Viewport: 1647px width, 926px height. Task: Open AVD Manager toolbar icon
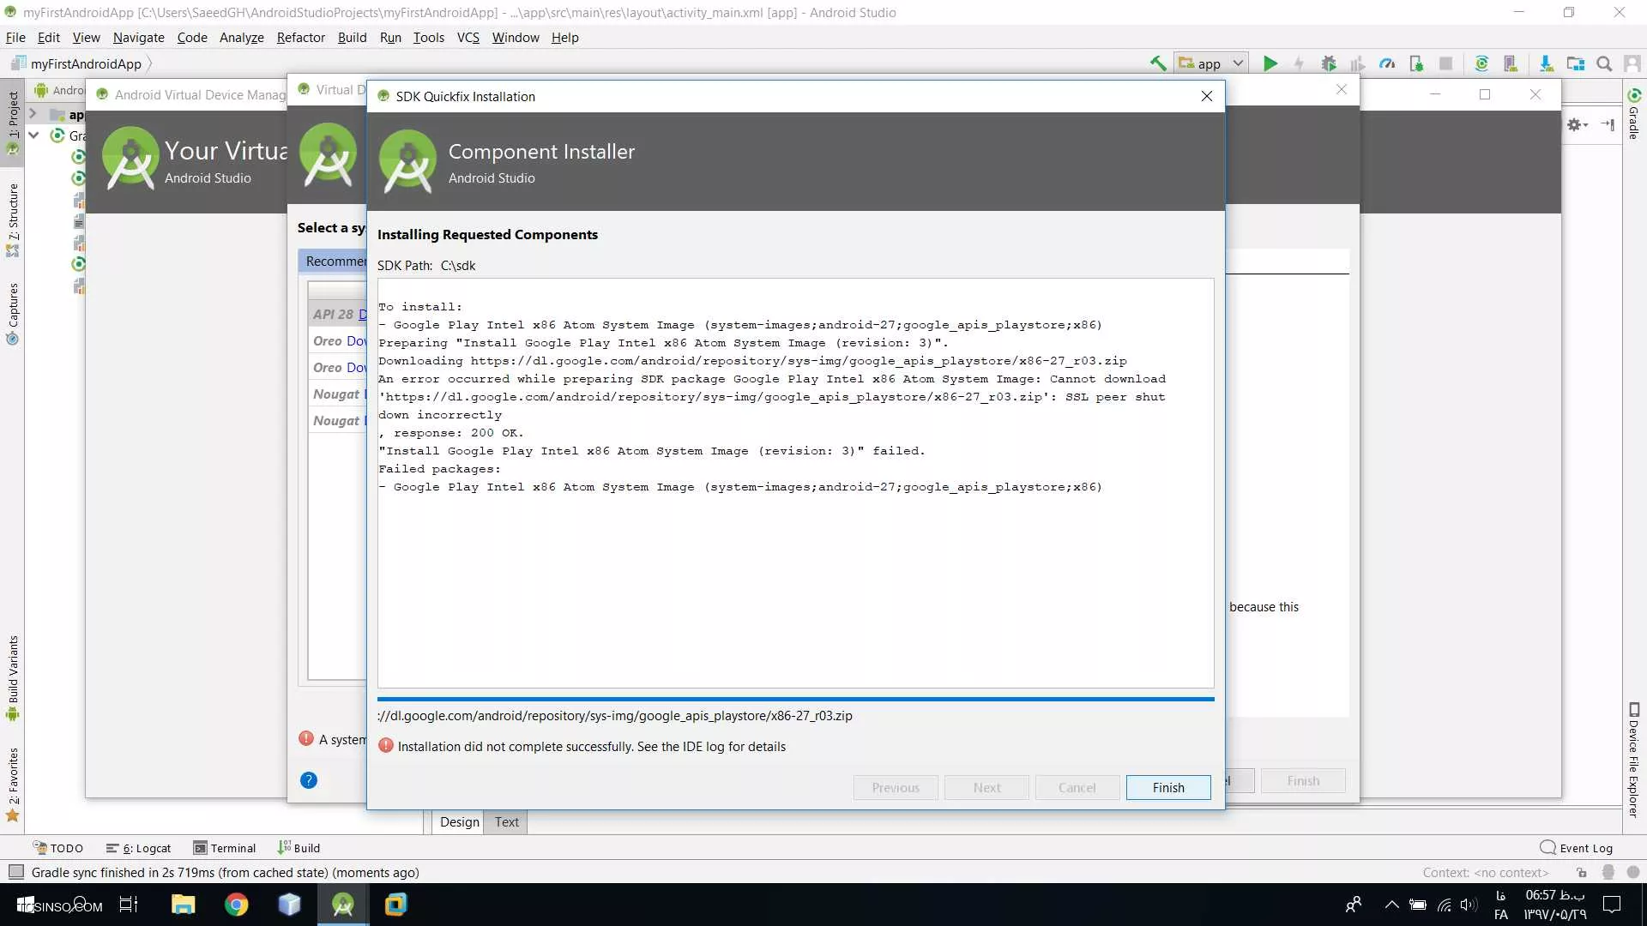(x=1511, y=63)
